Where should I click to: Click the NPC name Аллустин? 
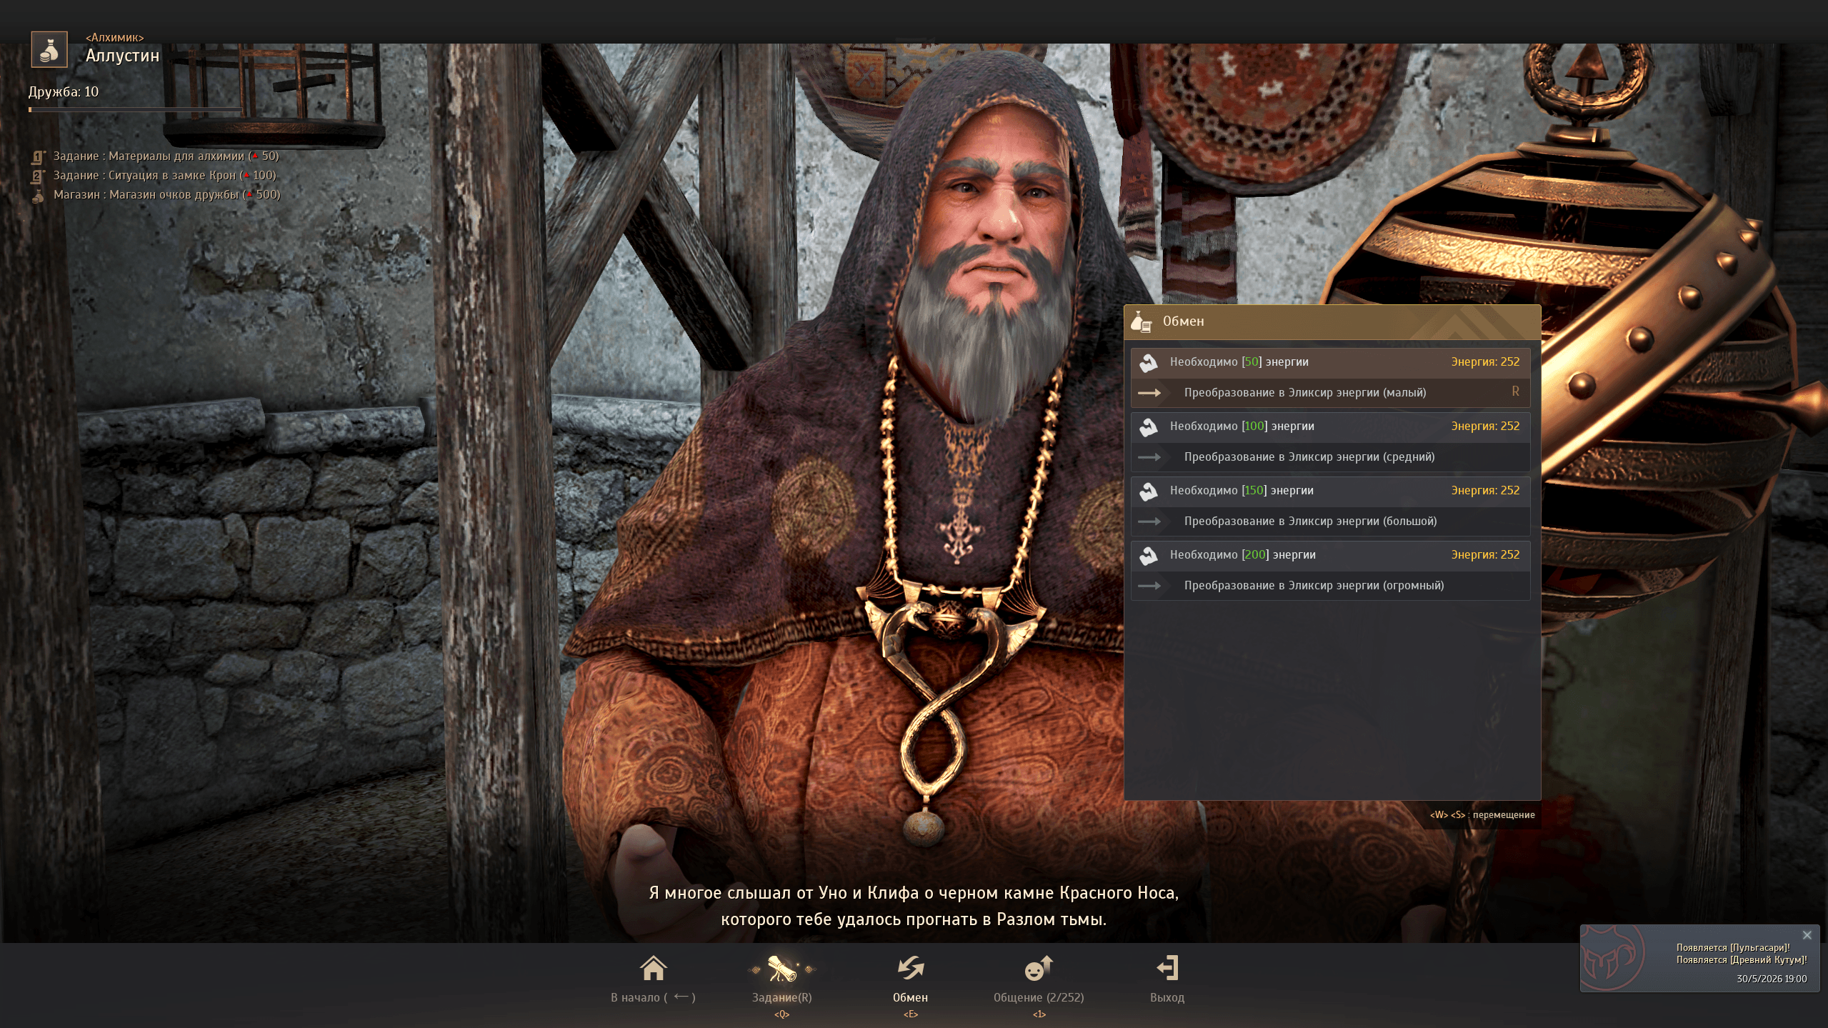[x=123, y=56]
